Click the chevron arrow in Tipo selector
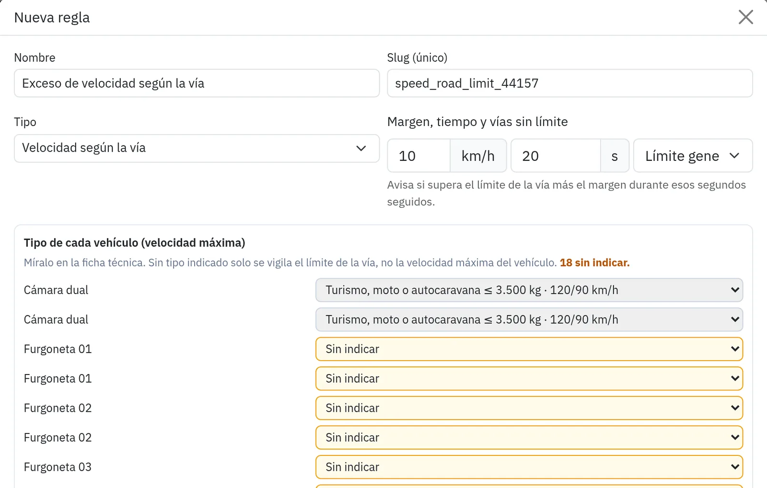 coord(361,148)
